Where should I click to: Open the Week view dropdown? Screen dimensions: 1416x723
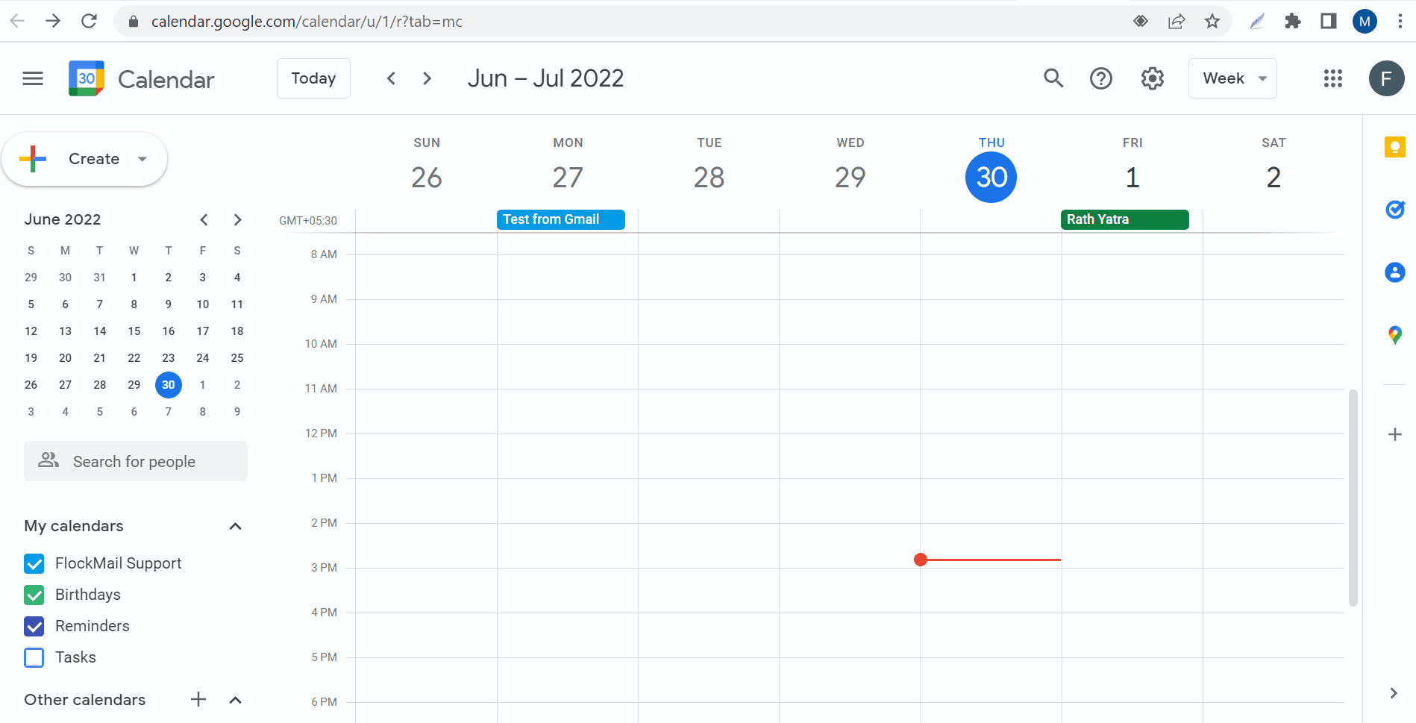point(1232,78)
